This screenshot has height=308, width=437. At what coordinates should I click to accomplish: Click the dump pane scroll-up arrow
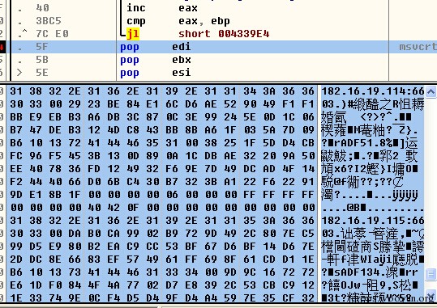pyautogui.click(x=431, y=91)
